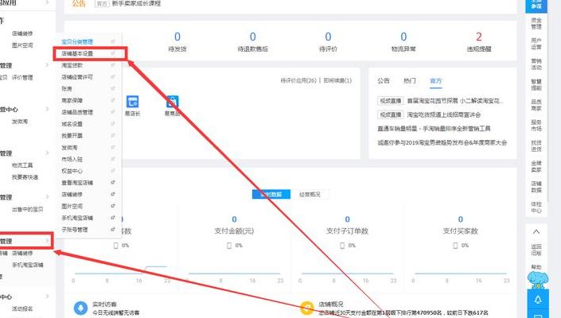Open 资金管理 in right sidebar
561x318 pixels.
pyautogui.click(x=536, y=23)
